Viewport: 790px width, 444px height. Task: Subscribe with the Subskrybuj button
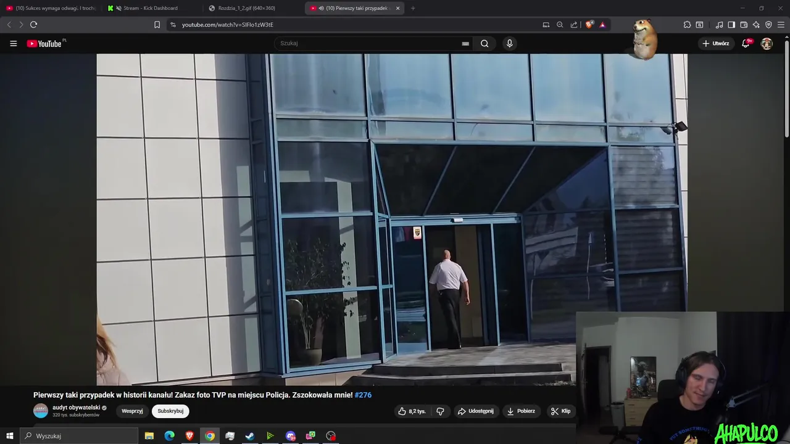pos(170,411)
